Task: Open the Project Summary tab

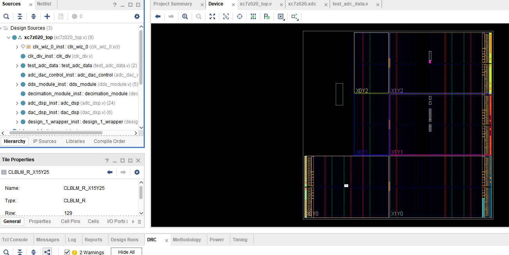Action: (x=173, y=4)
